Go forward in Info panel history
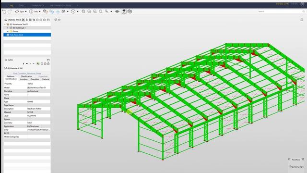Image resolution: width=307 pixels, height=173 pixels. click(x=30, y=64)
